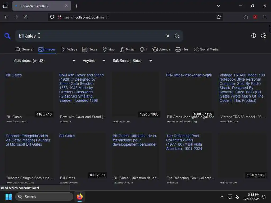271x203 pixels.
Task: List all tabs dropdown arrow
Action: tap(218, 6)
